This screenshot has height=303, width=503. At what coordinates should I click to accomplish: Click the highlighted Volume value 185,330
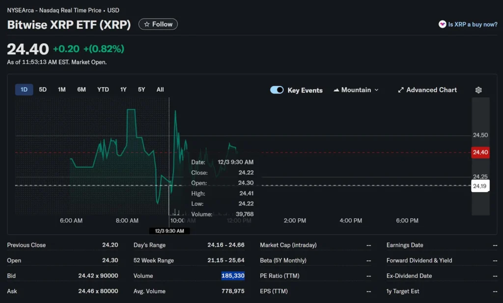232,276
